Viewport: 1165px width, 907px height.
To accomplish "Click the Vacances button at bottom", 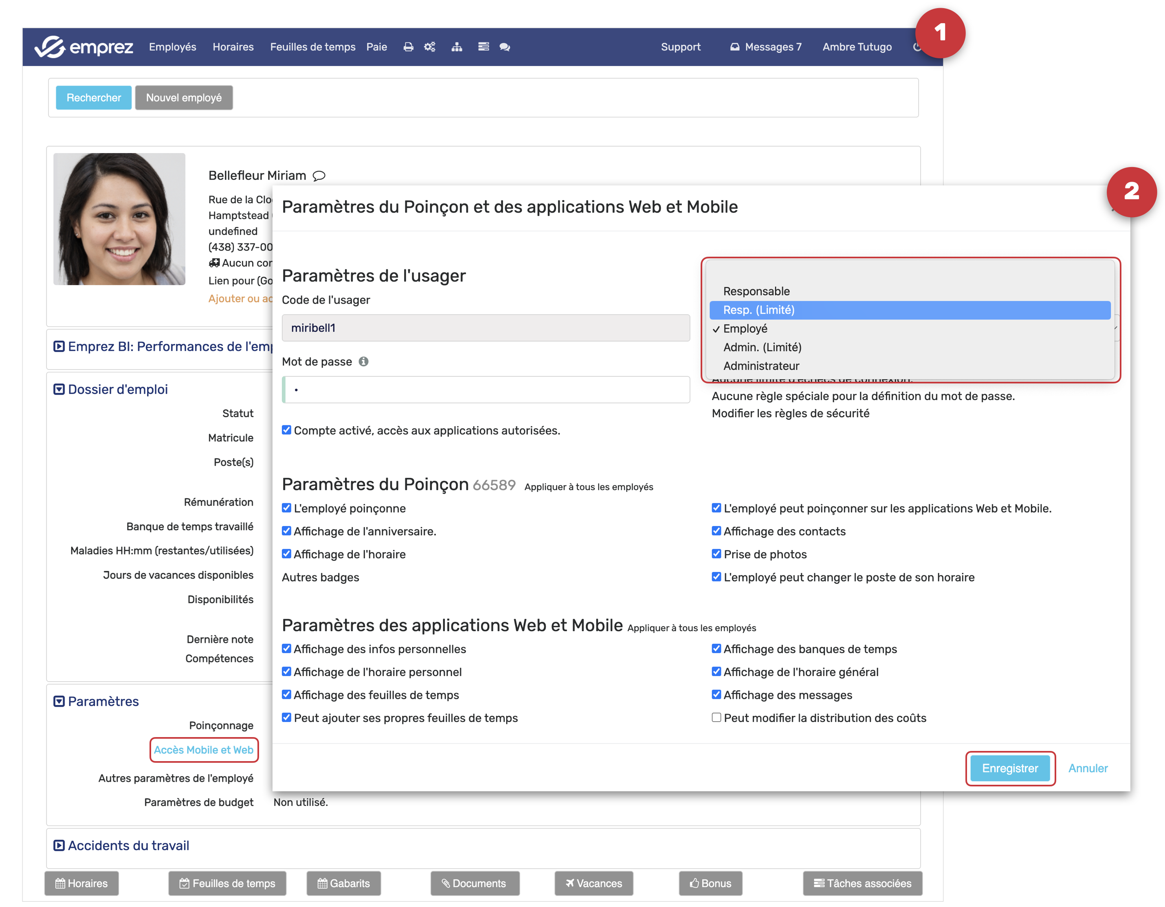I will (x=593, y=883).
